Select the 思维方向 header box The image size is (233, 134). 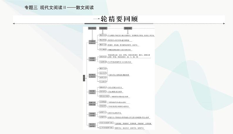point(128,28)
